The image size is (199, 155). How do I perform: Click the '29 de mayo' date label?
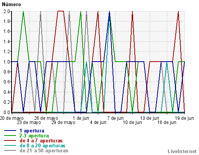pyautogui.click(x=64, y=122)
